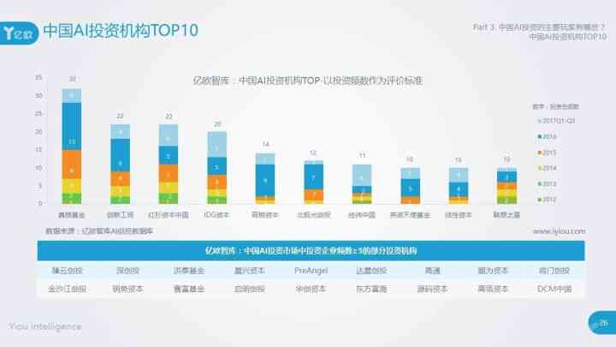This screenshot has height=347, width=616.
Task: Click the 真格基金 axis label
Action: [x=71, y=215]
